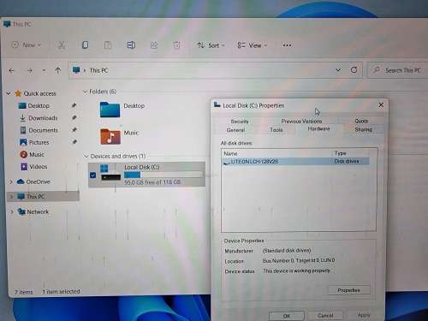428x321 pixels.
Task: Switch to the Previous Versions tab
Action: [x=301, y=121]
